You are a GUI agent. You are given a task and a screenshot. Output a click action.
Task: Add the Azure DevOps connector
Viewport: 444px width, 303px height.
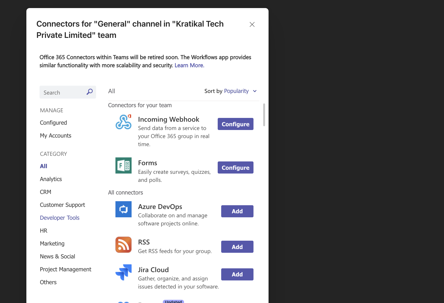coord(237,211)
